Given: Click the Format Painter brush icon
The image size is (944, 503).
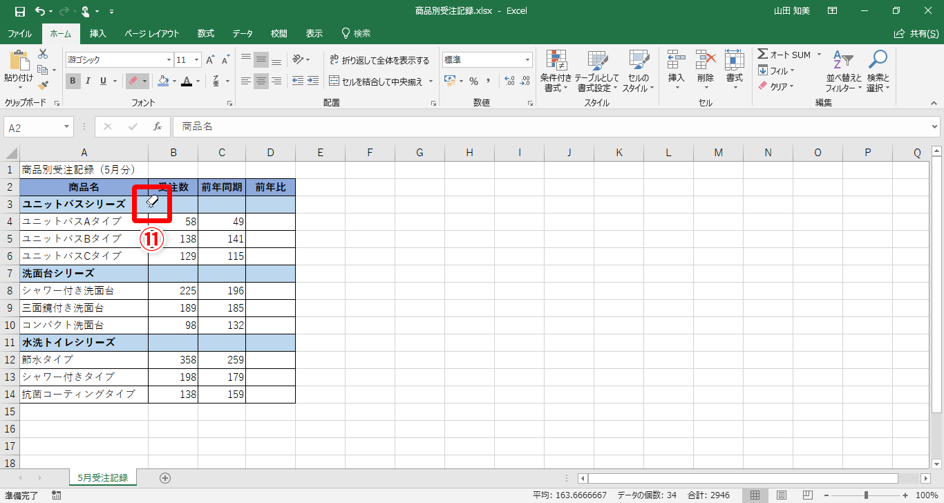Looking at the screenshot, I should pyautogui.click(x=43, y=86).
